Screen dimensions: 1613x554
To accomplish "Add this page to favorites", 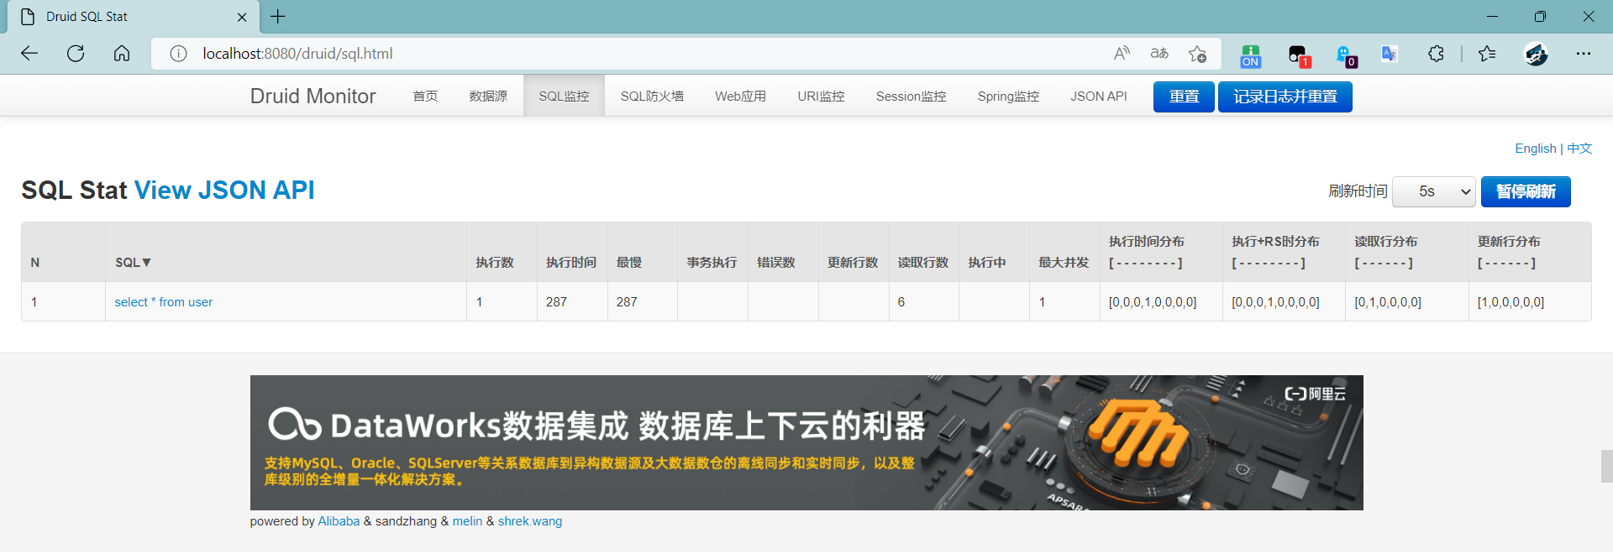I will point(1198,54).
